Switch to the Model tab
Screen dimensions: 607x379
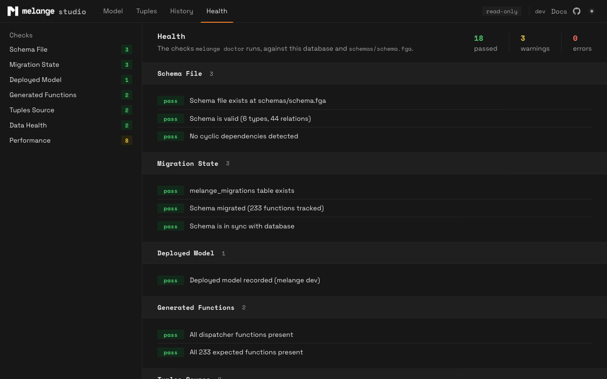coord(113,11)
